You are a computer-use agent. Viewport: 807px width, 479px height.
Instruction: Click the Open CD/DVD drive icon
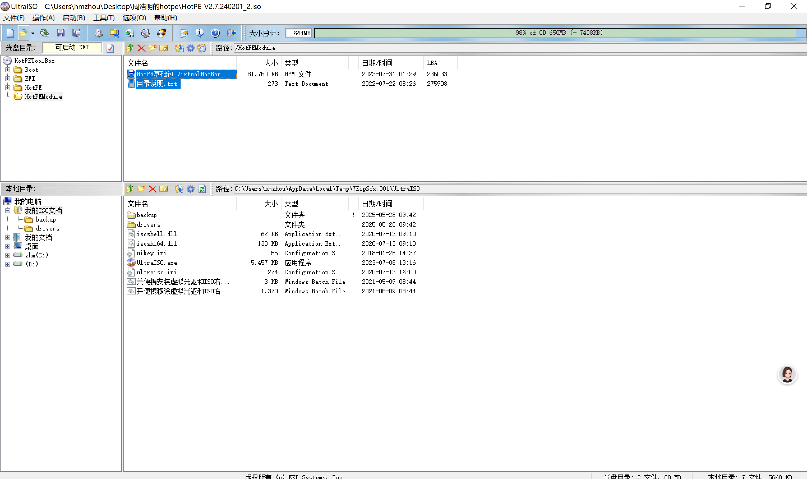pyautogui.click(x=45, y=33)
